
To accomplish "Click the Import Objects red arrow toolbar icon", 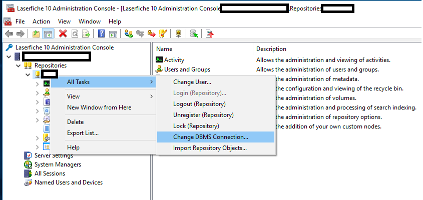I will click(x=210, y=33).
